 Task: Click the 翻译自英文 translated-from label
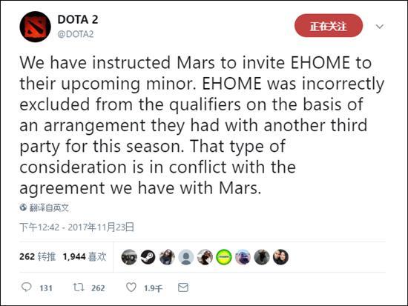(x=49, y=207)
